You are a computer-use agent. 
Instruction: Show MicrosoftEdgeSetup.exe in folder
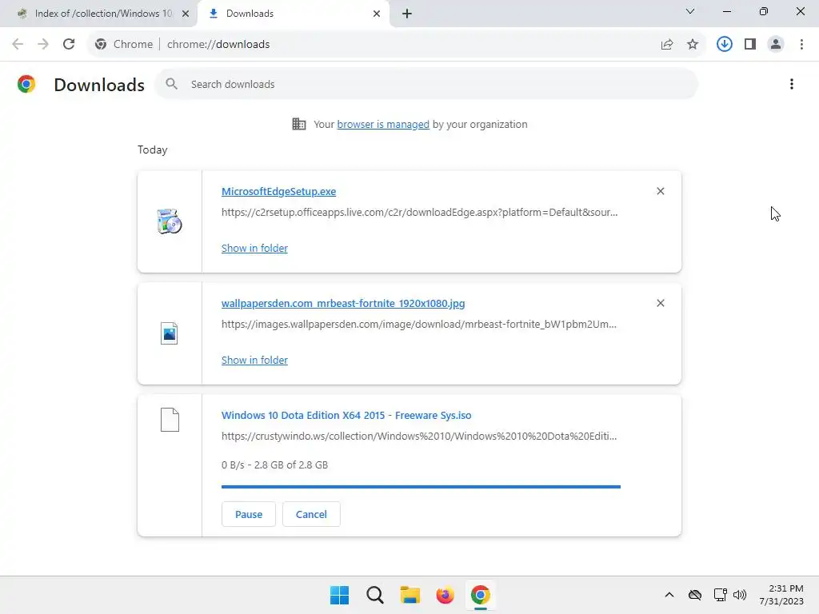[x=254, y=248]
